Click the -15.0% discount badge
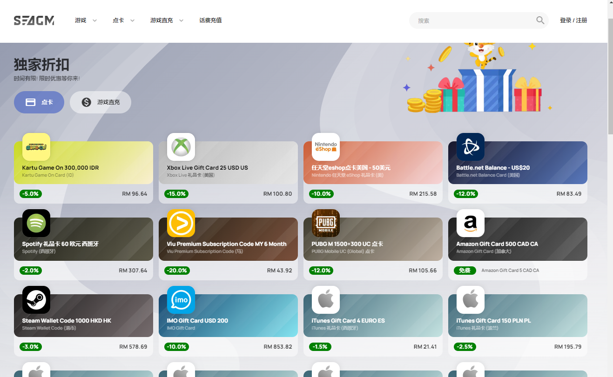Image resolution: width=613 pixels, height=377 pixels. [x=177, y=194]
